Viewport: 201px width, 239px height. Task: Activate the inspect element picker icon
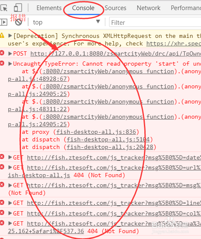coord(4,8)
